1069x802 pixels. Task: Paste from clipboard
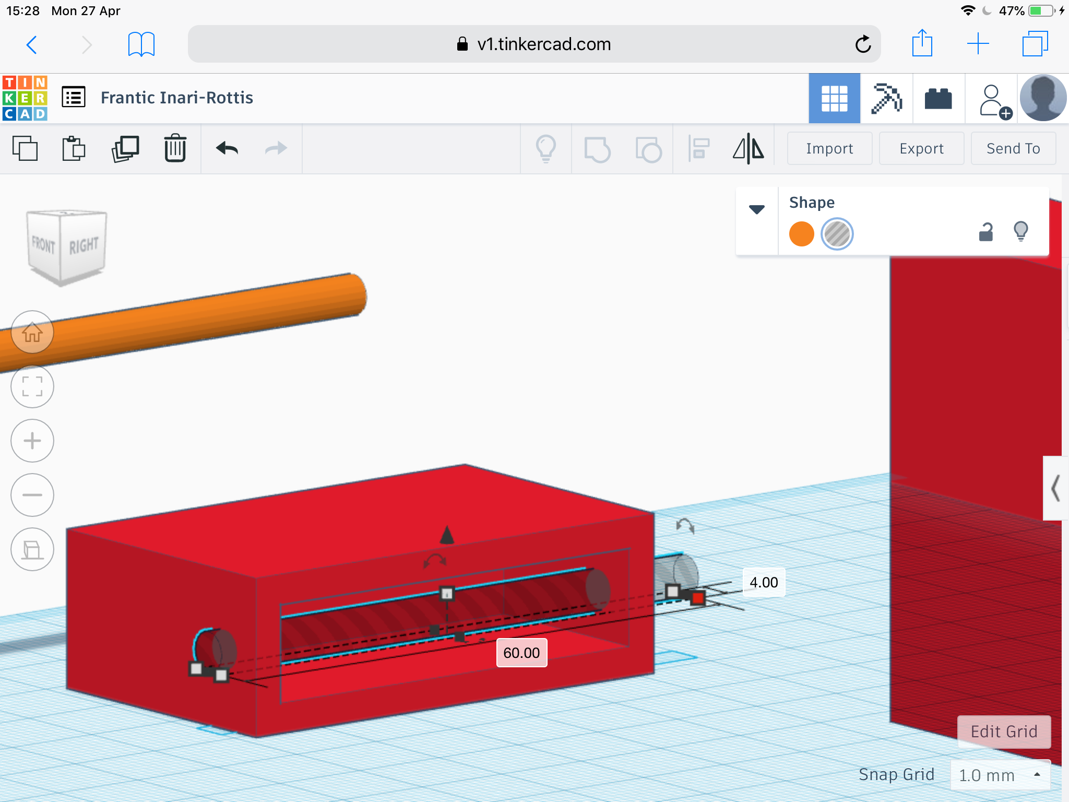click(74, 149)
